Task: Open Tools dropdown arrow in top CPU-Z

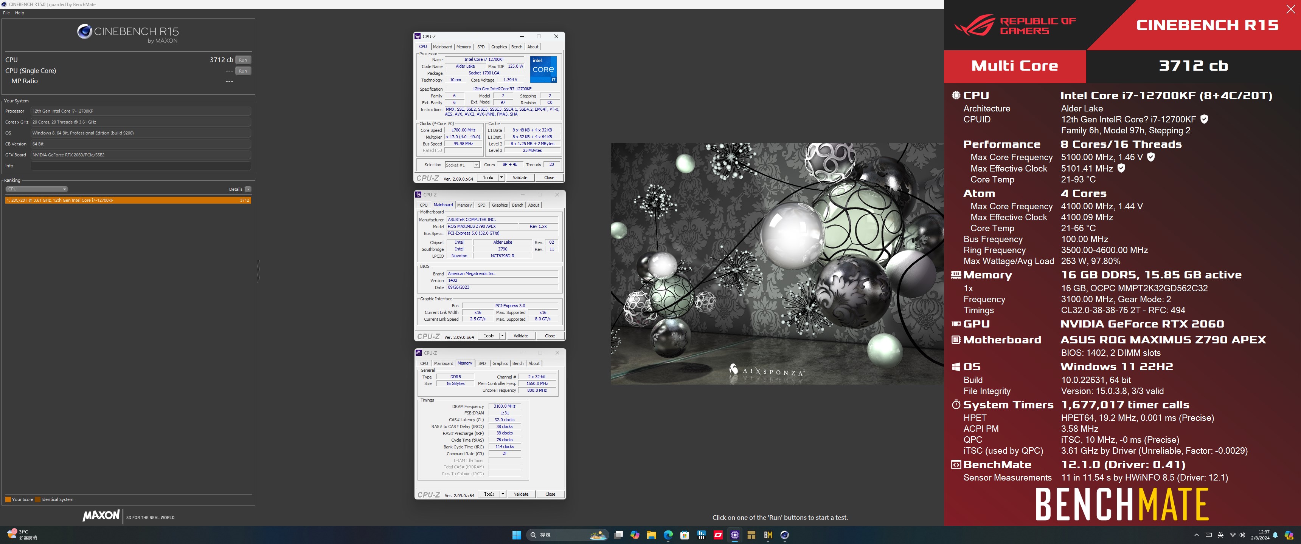Action: (x=501, y=178)
